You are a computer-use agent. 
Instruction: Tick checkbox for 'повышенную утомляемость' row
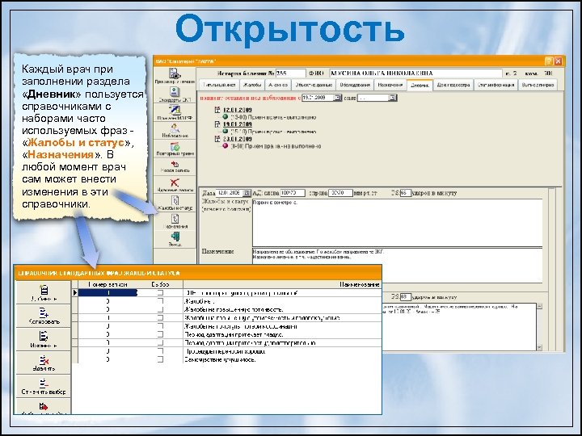(160, 318)
